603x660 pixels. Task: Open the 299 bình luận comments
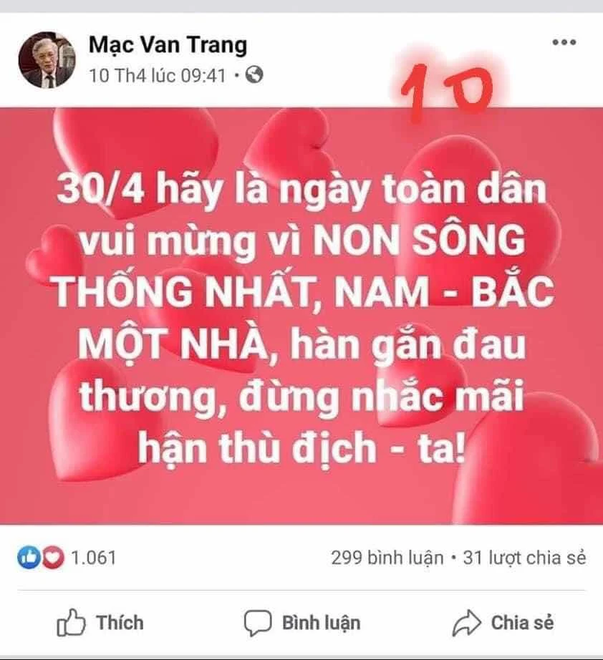pyautogui.click(x=387, y=558)
